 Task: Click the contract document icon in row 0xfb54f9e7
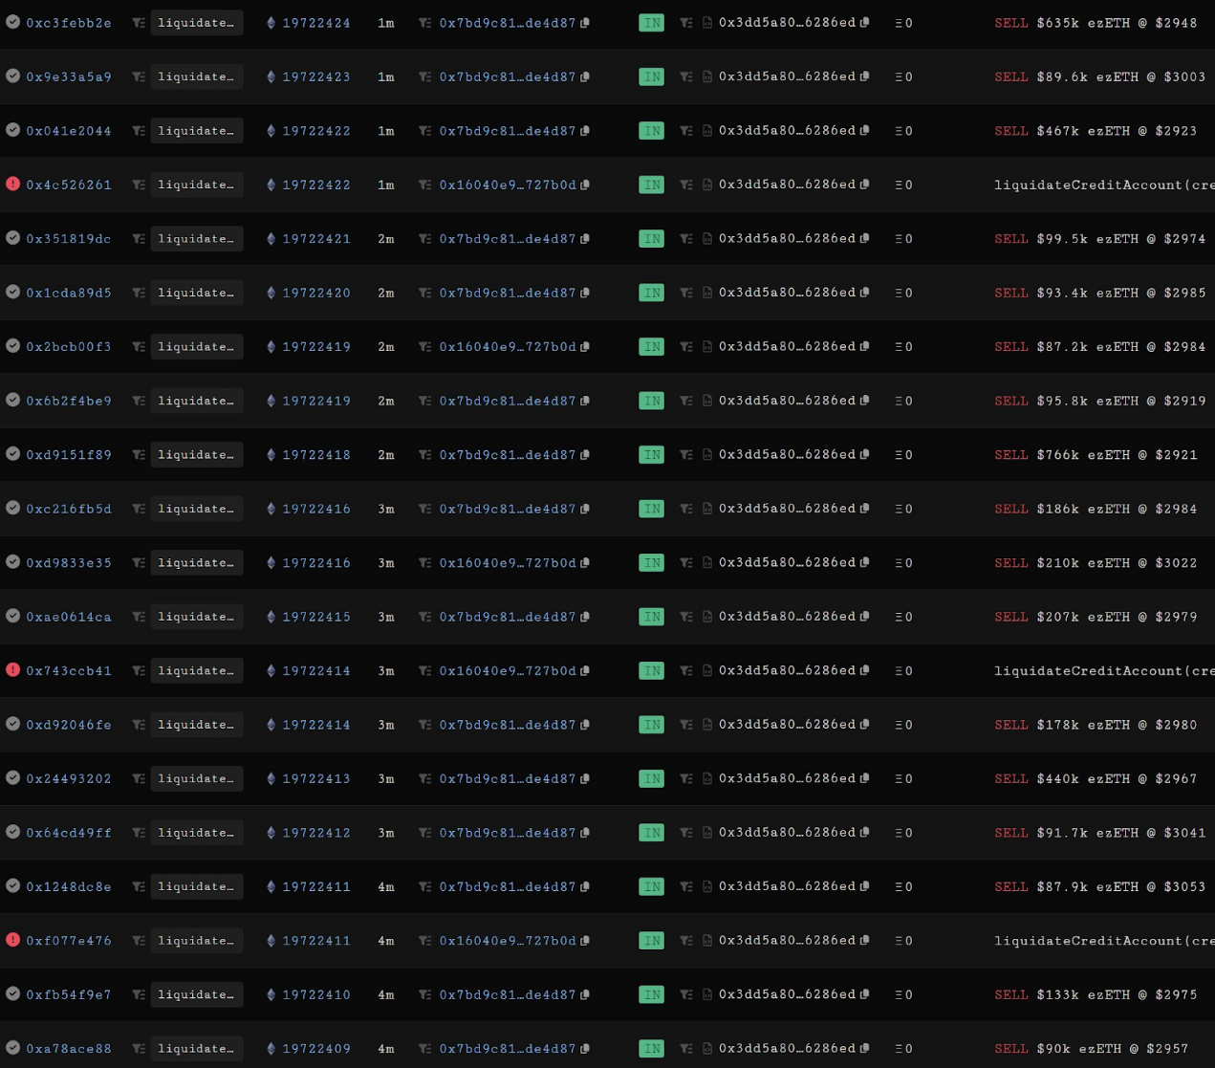pyautogui.click(x=707, y=994)
